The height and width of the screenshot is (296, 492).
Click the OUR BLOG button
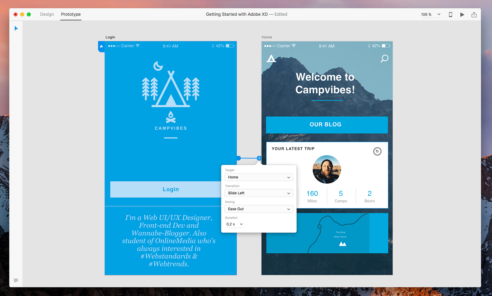click(x=327, y=125)
